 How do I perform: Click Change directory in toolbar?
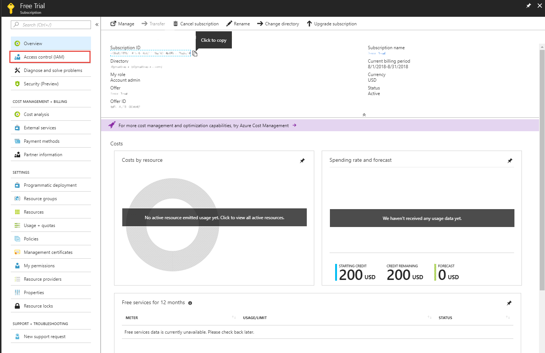(x=278, y=24)
